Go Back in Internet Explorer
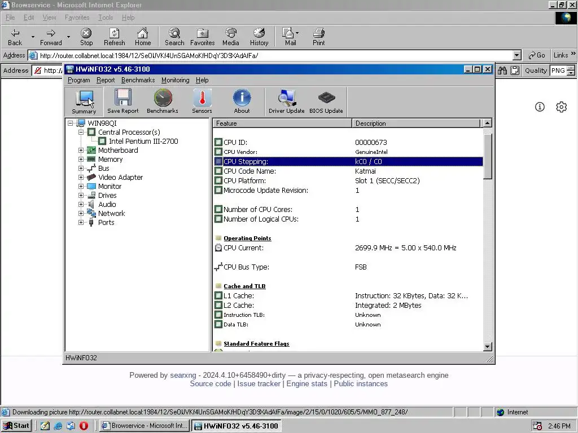Screen dimensions: 578x433 [x=15, y=37]
